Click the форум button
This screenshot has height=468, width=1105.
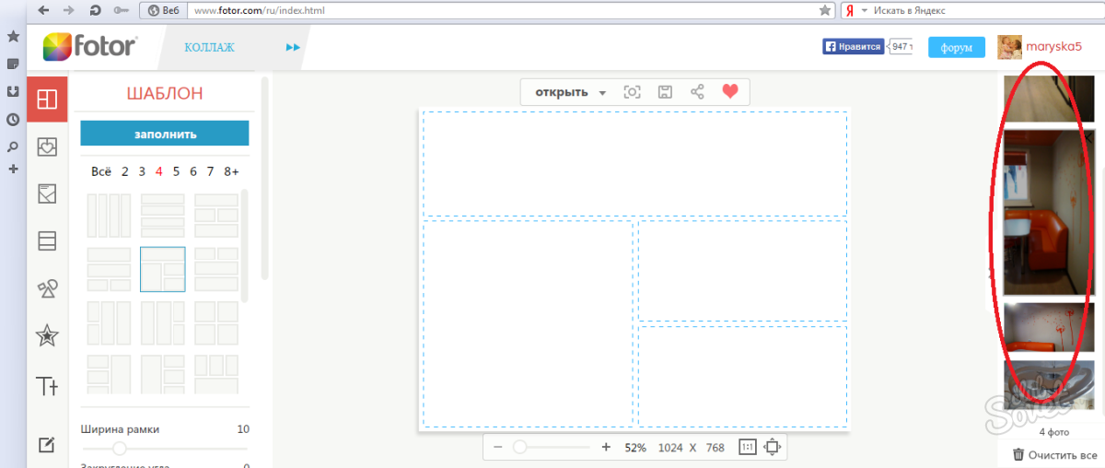pos(957,47)
